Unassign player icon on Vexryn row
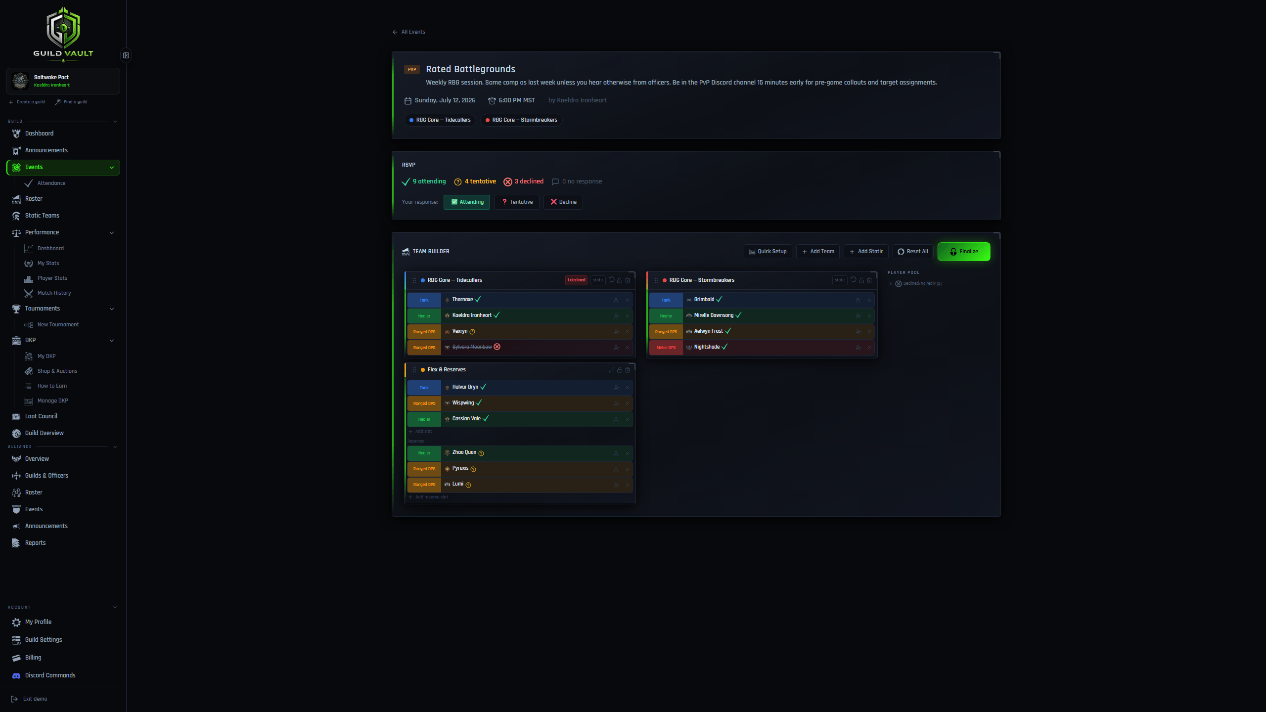 (x=616, y=332)
